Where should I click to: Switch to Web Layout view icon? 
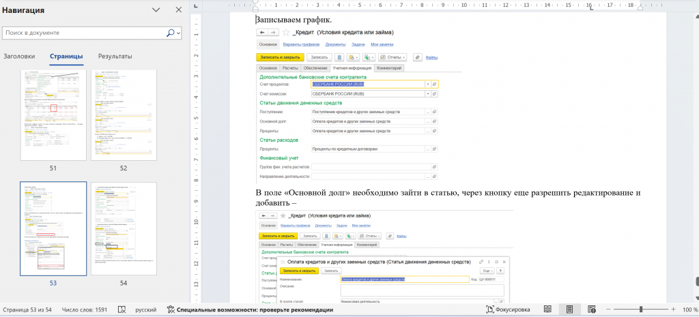pyautogui.click(x=590, y=310)
